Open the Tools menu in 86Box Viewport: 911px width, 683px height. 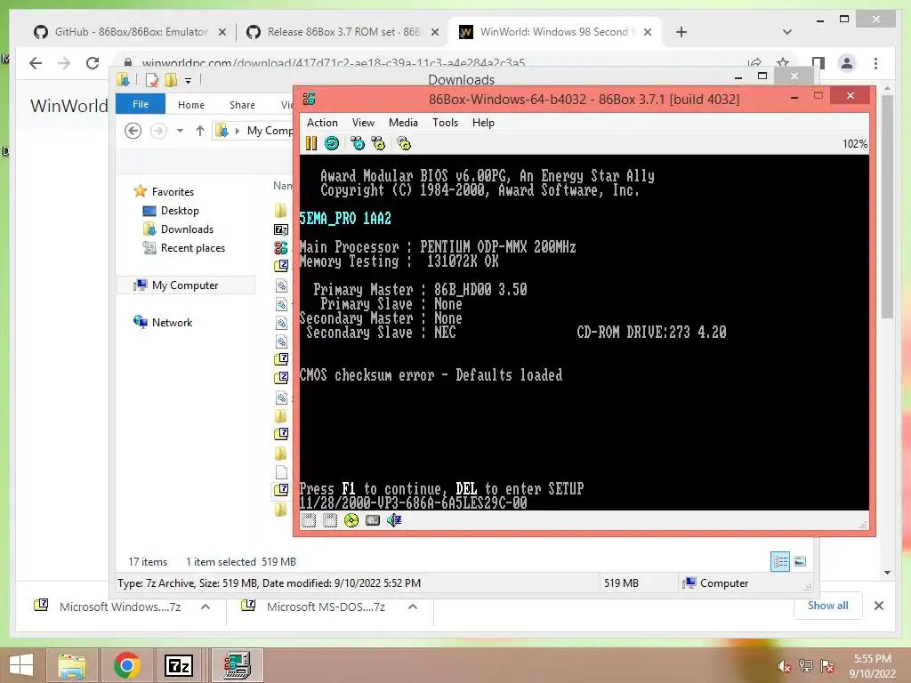445,123
